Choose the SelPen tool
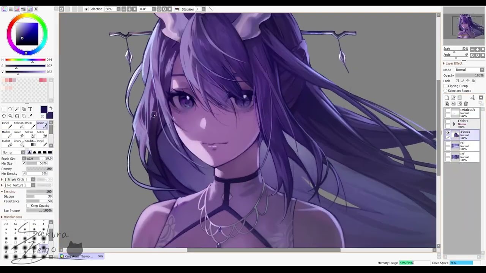Viewport: 486px width, 273px height. click(30, 134)
